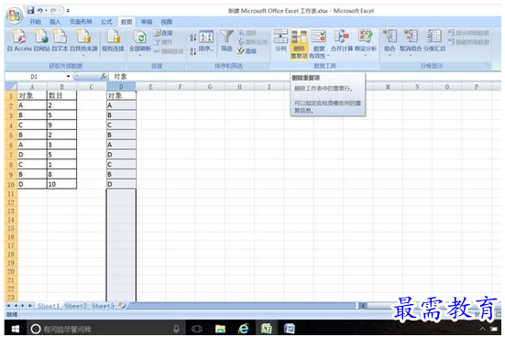Image resolution: width=505 pixels, height=337 pixels.
Task: Click Text to Columns (分列)
Action: click(x=280, y=40)
